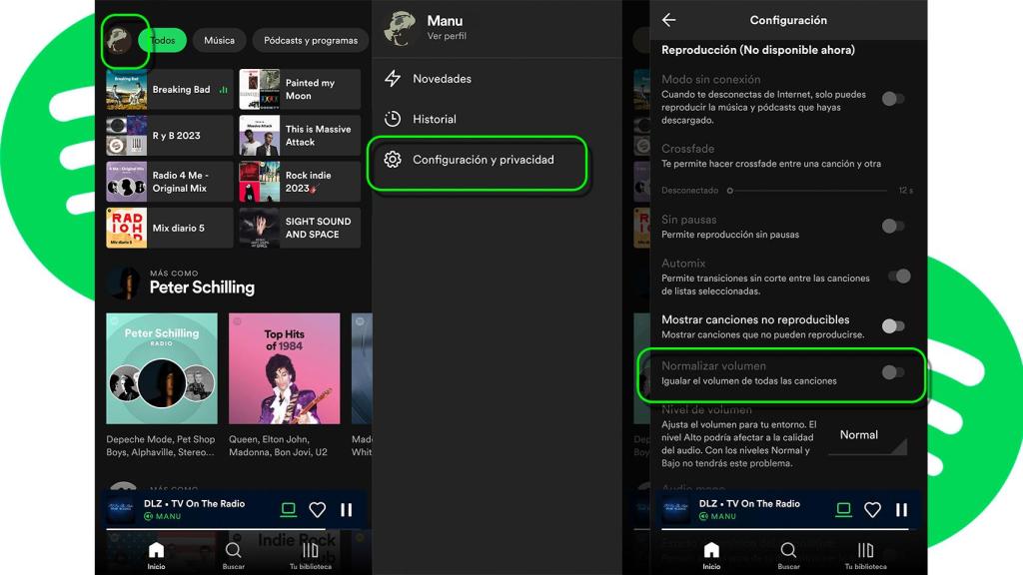Click the clock Historial icon
Image resolution: width=1023 pixels, height=575 pixels.
pyautogui.click(x=392, y=120)
